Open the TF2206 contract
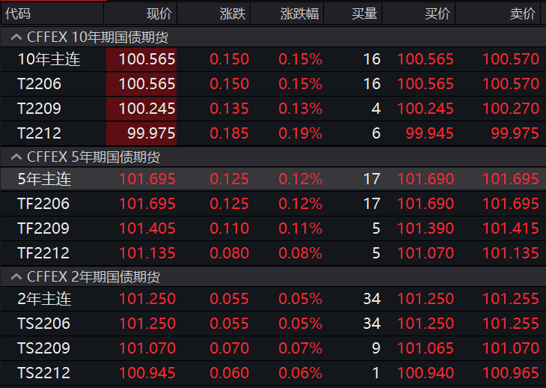The width and height of the screenshot is (546, 388). pos(43,204)
